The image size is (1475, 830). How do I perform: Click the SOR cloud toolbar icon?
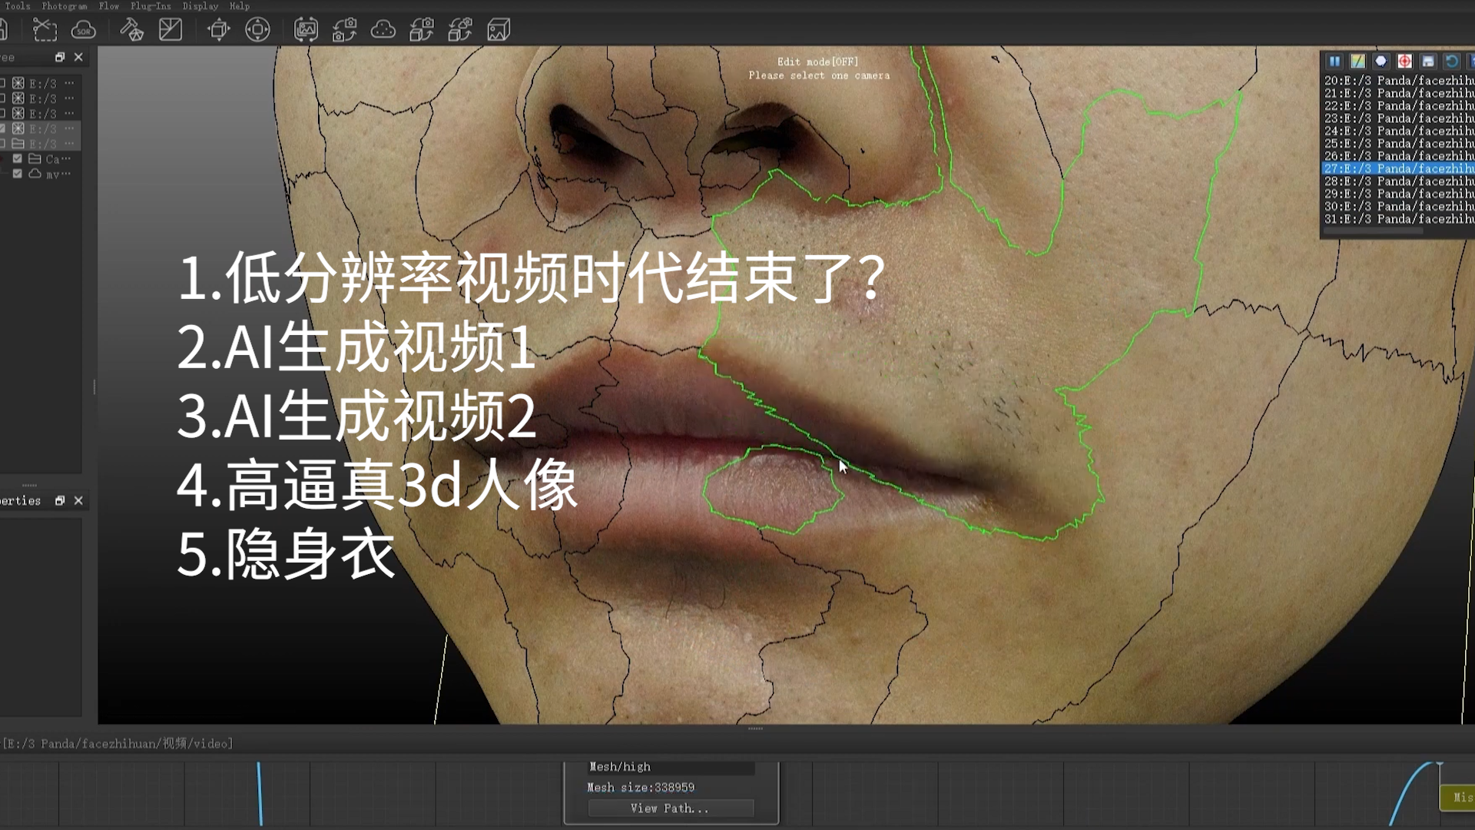pos(83,30)
